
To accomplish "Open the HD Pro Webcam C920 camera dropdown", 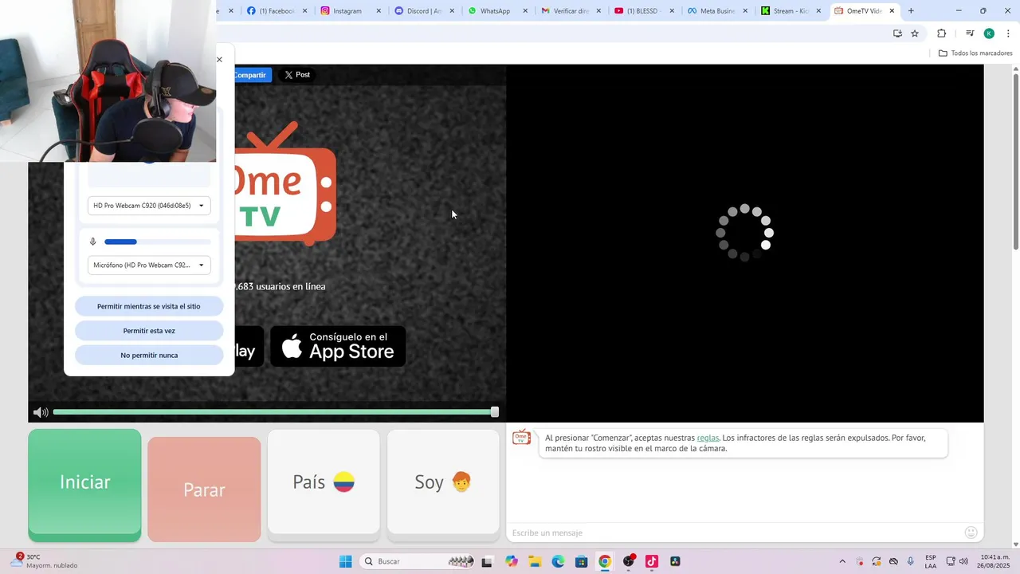I will coord(149,206).
